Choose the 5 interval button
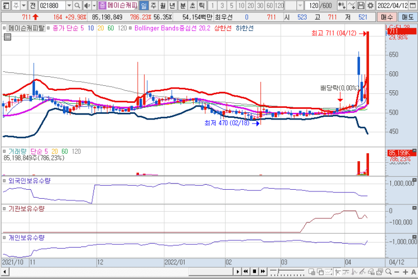 (232, 5)
